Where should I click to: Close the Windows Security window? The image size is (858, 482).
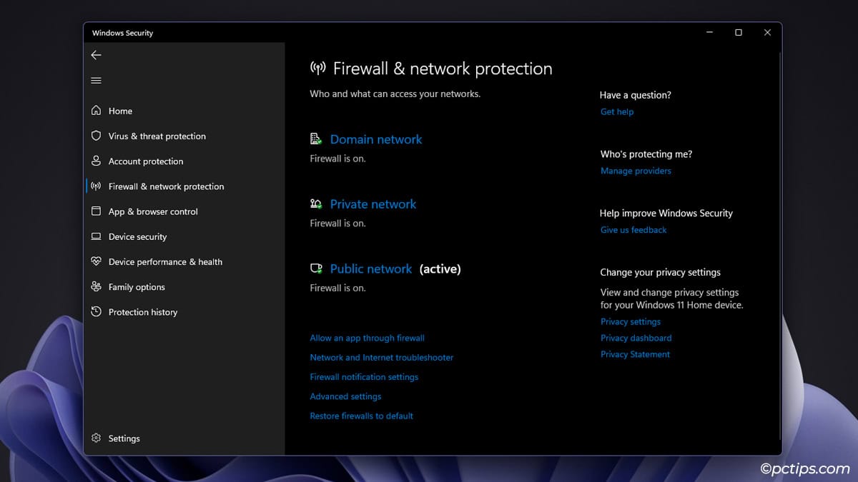pyautogui.click(x=767, y=33)
